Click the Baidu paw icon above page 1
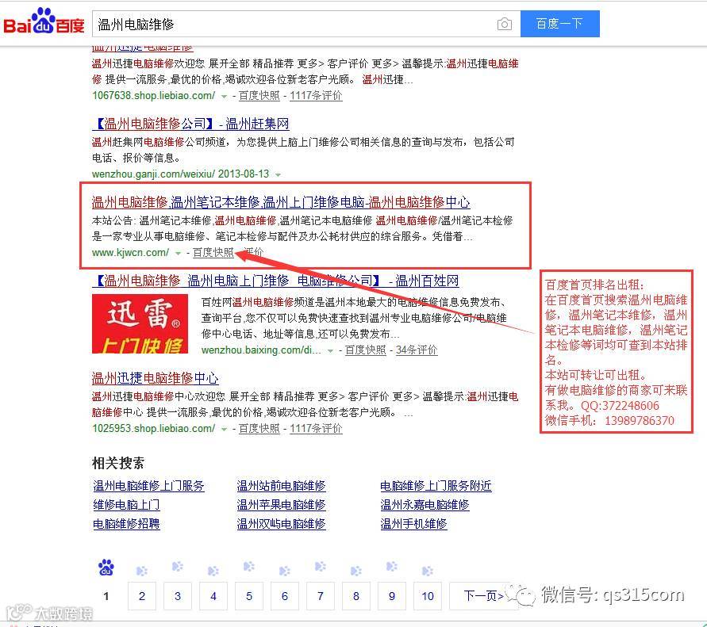 (106, 568)
